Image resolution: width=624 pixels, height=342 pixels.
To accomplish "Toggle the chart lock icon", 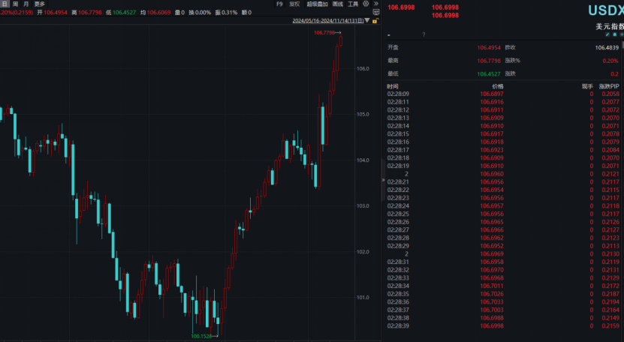I will [x=375, y=21].
